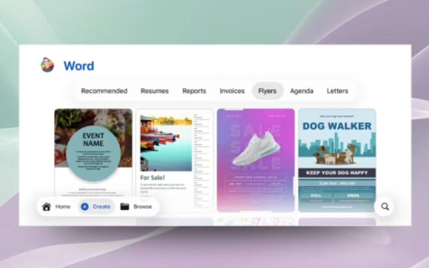Select the Invoices tab
429x268 pixels.
coord(232,91)
